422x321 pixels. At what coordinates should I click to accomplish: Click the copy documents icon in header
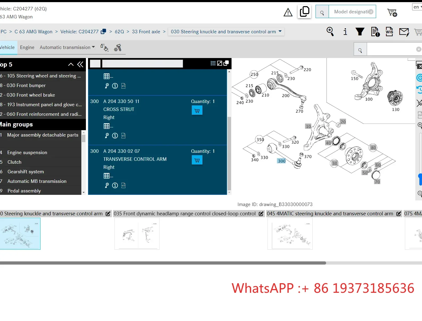tap(304, 12)
